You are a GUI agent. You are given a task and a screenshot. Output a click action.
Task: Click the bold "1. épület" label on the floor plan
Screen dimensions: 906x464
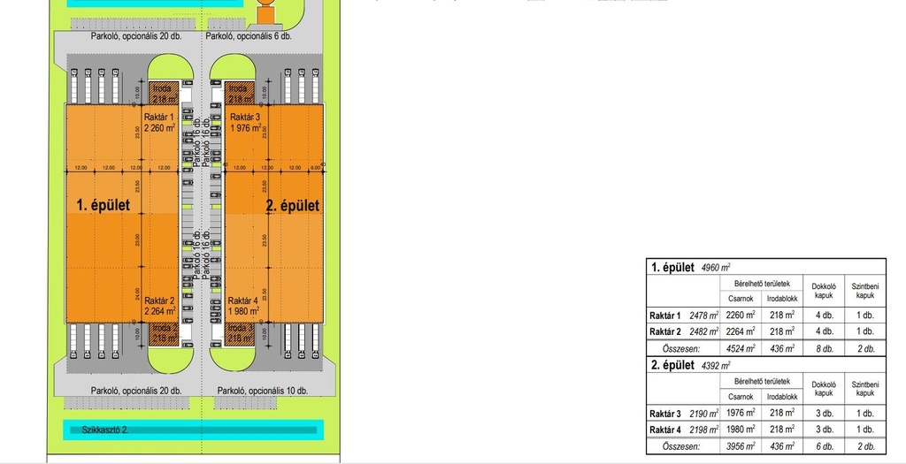click(104, 205)
